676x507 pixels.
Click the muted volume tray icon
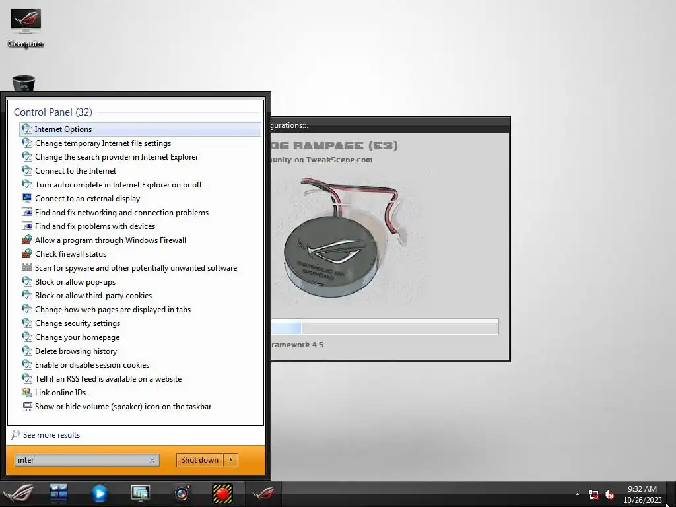click(609, 495)
